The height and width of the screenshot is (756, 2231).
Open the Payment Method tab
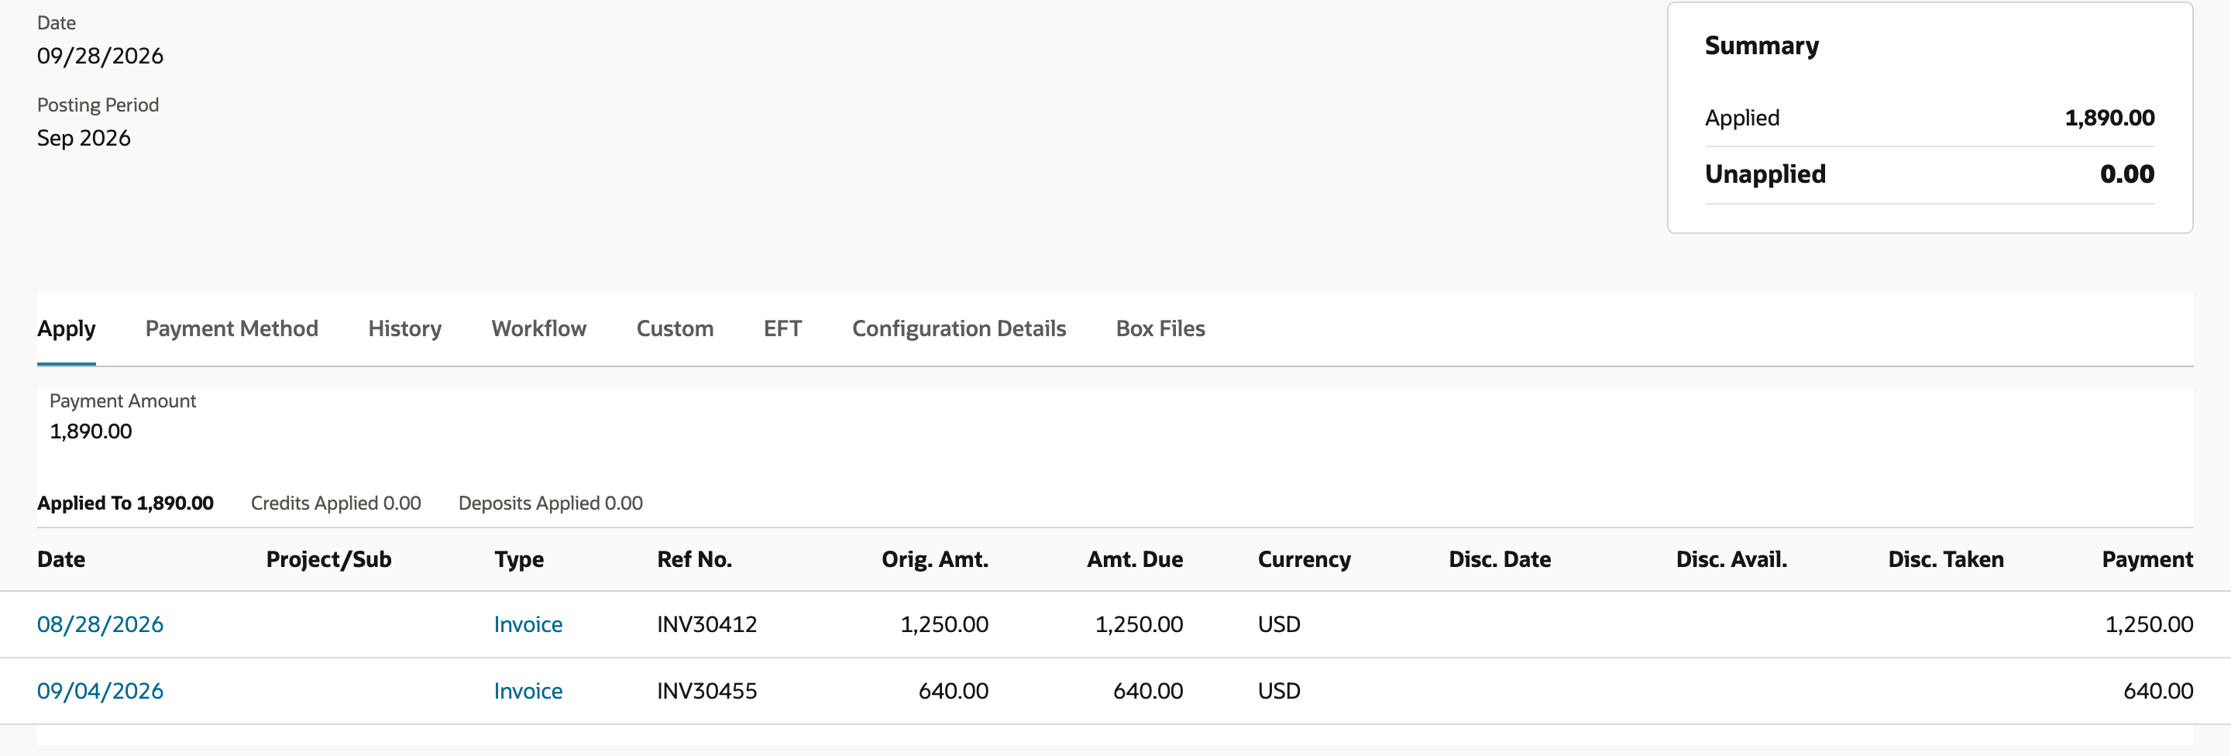pos(232,328)
